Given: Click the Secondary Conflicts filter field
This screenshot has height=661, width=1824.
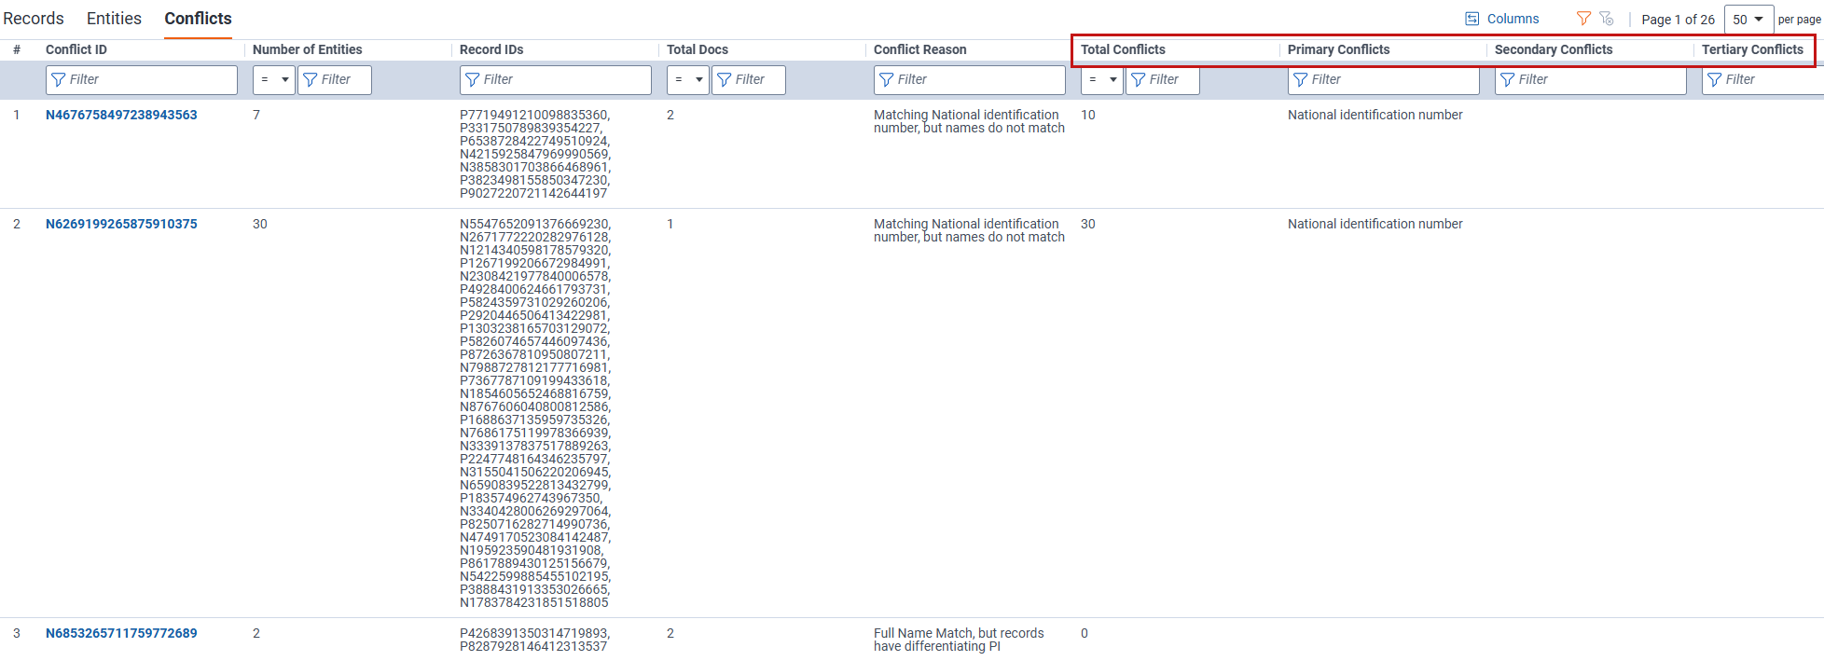Looking at the screenshot, I should (x=1591, y=80).
